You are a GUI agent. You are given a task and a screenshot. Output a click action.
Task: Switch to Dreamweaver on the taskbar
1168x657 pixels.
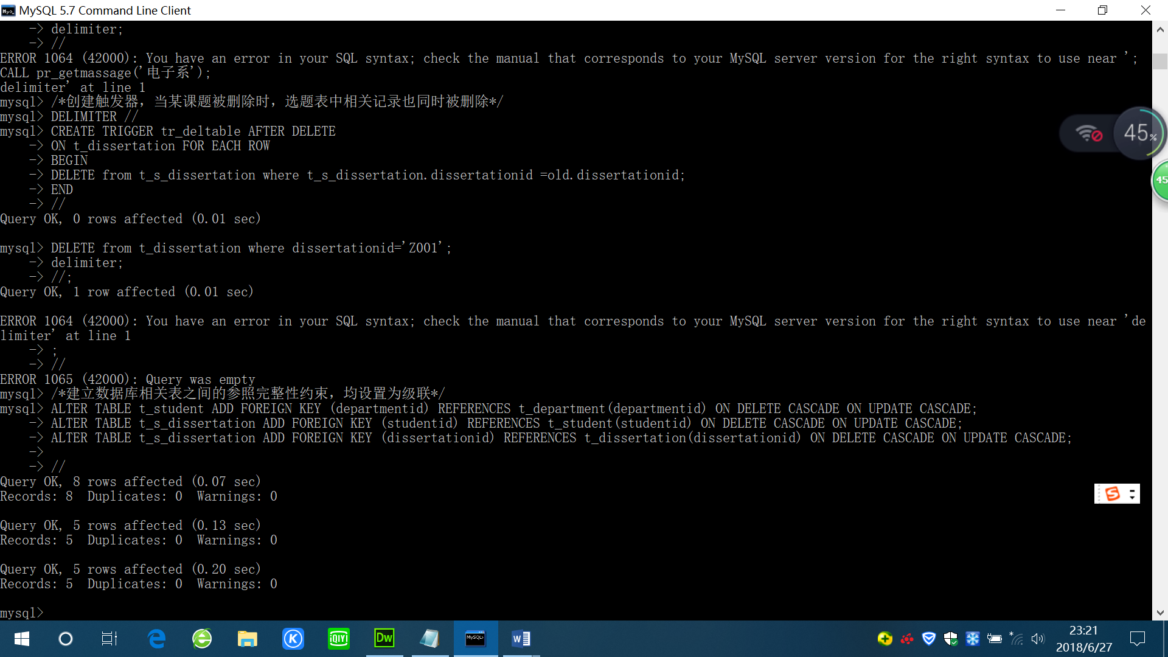coord(384,639)
